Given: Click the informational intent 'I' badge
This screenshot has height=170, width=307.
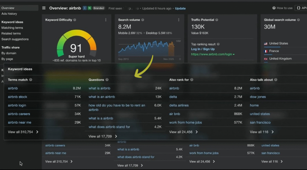Looking at the screenshot, I should point(85,8).
